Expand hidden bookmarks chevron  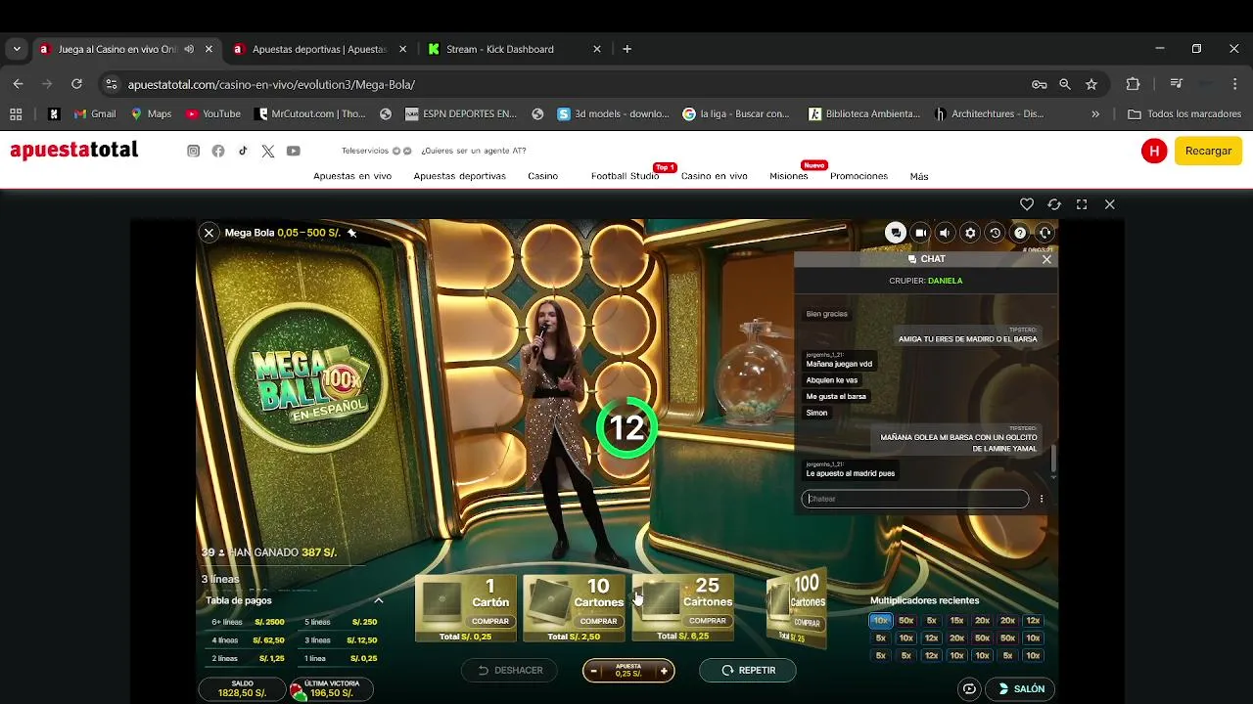point(1095,113)
